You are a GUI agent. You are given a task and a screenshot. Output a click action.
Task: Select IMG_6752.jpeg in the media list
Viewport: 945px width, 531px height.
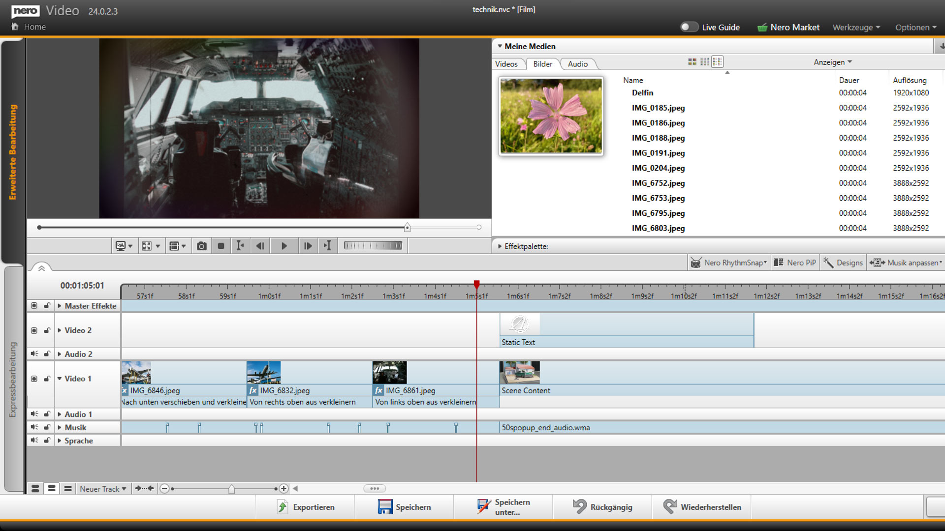(x=658, y=183)
